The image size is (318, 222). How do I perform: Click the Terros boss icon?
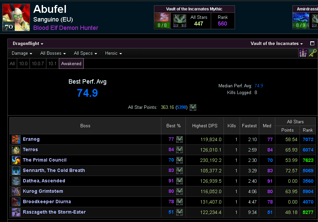(x=16, y=150)
